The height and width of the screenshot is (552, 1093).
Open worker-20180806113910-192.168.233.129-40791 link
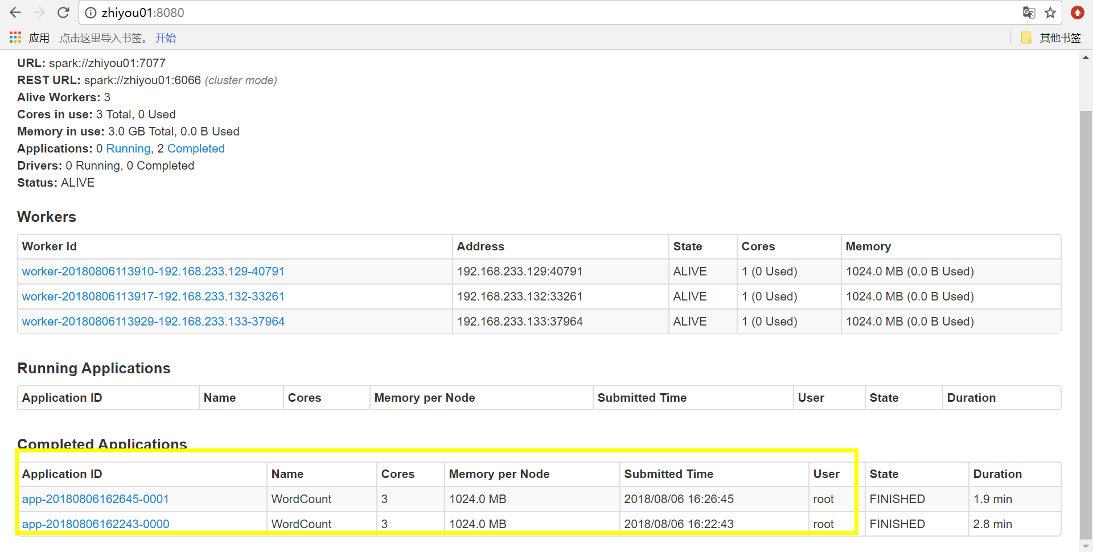pos(153,271)
